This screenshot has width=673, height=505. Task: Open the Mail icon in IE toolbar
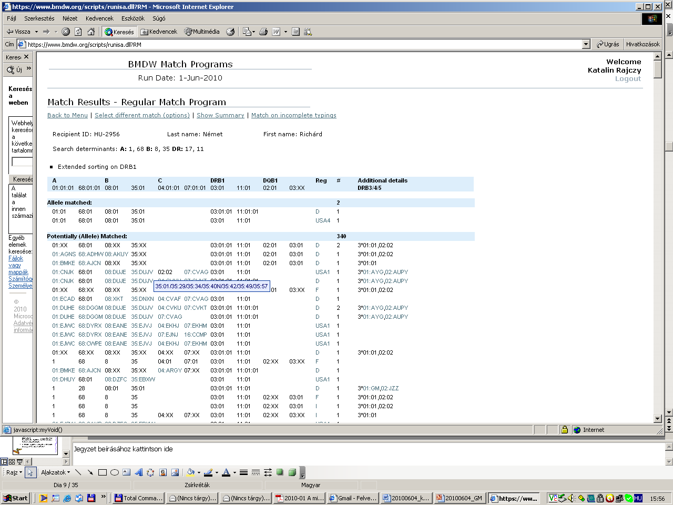pos(247,32)
